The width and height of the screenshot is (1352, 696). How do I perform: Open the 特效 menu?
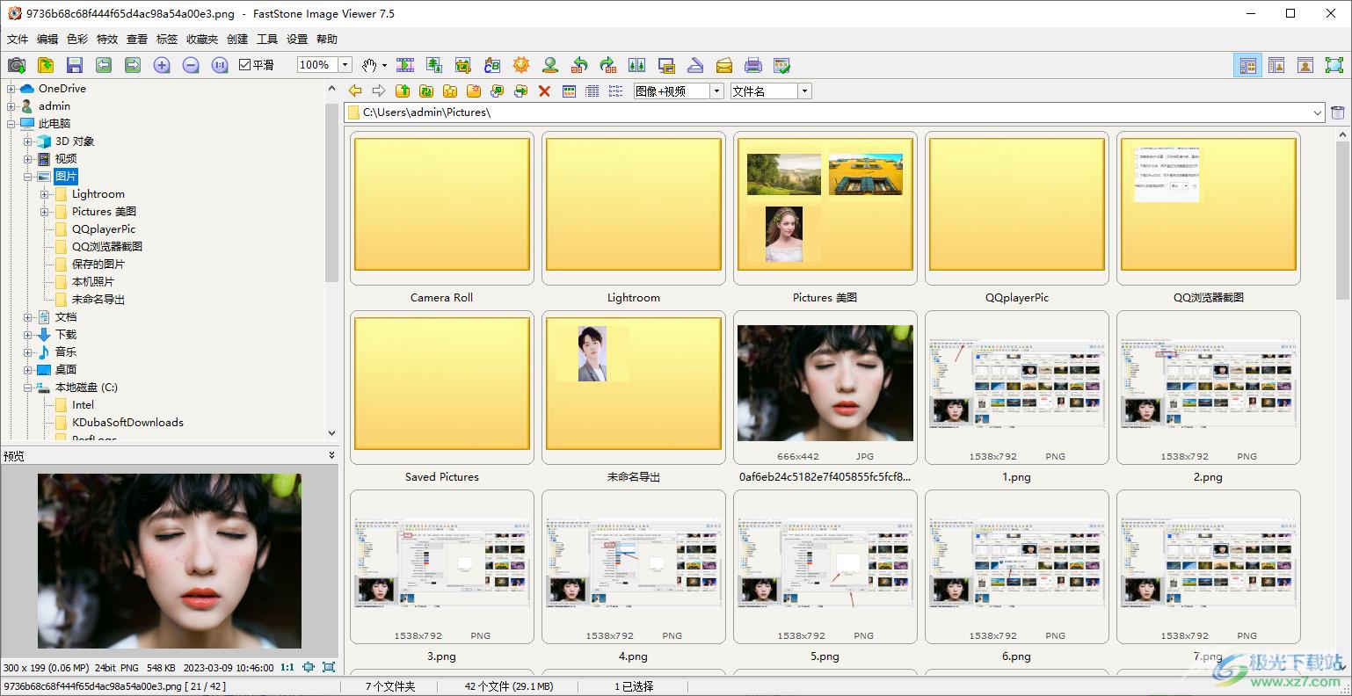point(107,40)
